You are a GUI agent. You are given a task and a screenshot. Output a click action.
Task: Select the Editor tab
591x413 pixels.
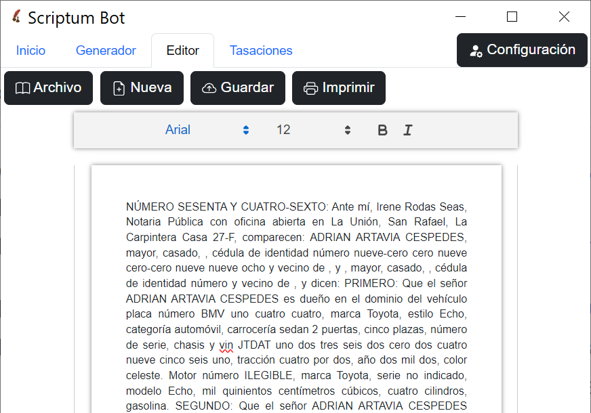183,51
